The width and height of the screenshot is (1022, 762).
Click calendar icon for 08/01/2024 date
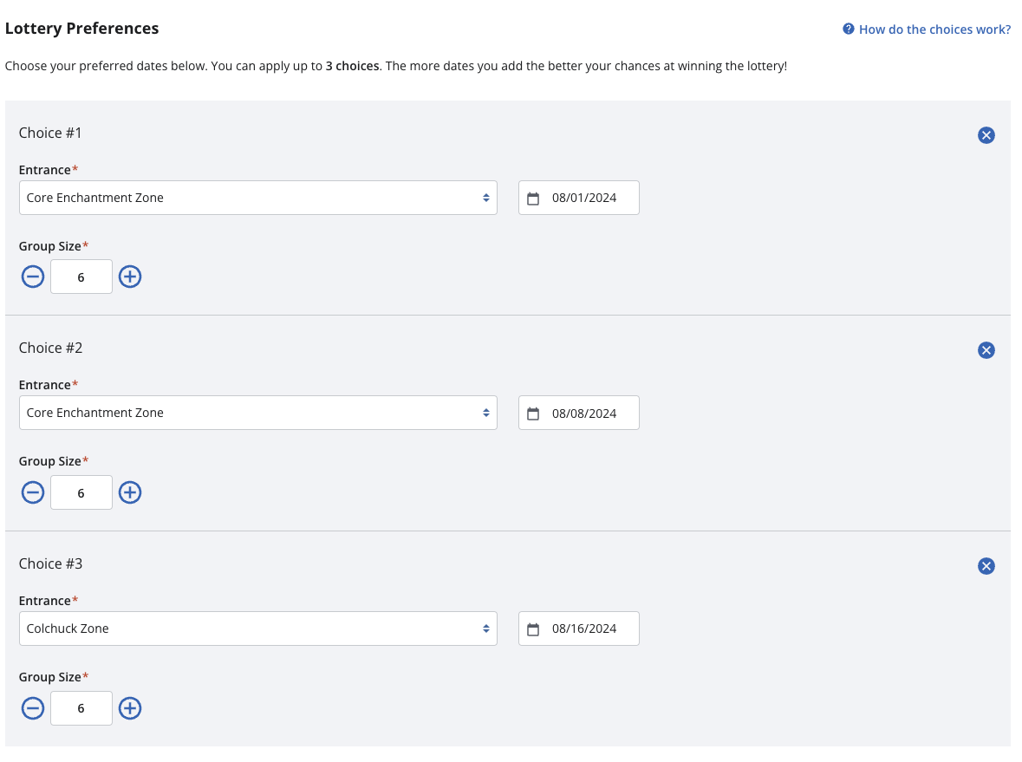pyautogui.click(x=533, y=199)
